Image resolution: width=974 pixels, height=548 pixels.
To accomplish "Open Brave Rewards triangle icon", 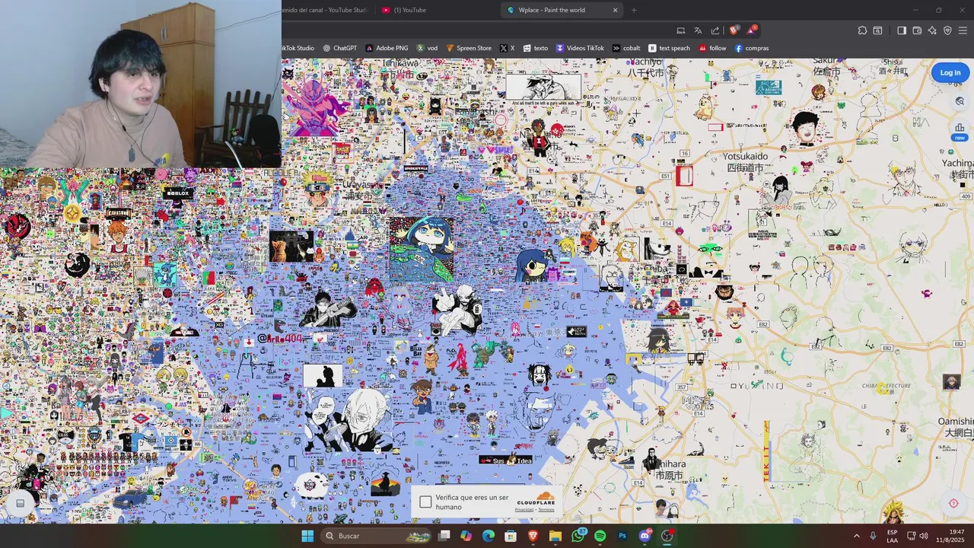I will pyautogui.click(x=752, y=30).
